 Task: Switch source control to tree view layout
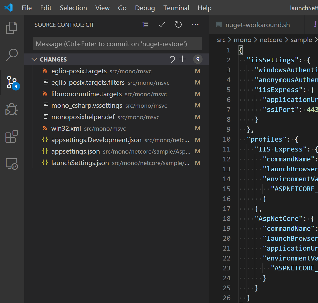click(x=145, y=25)
